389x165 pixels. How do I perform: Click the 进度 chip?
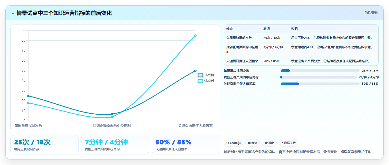pyautogui.click(x=269, y=143)
